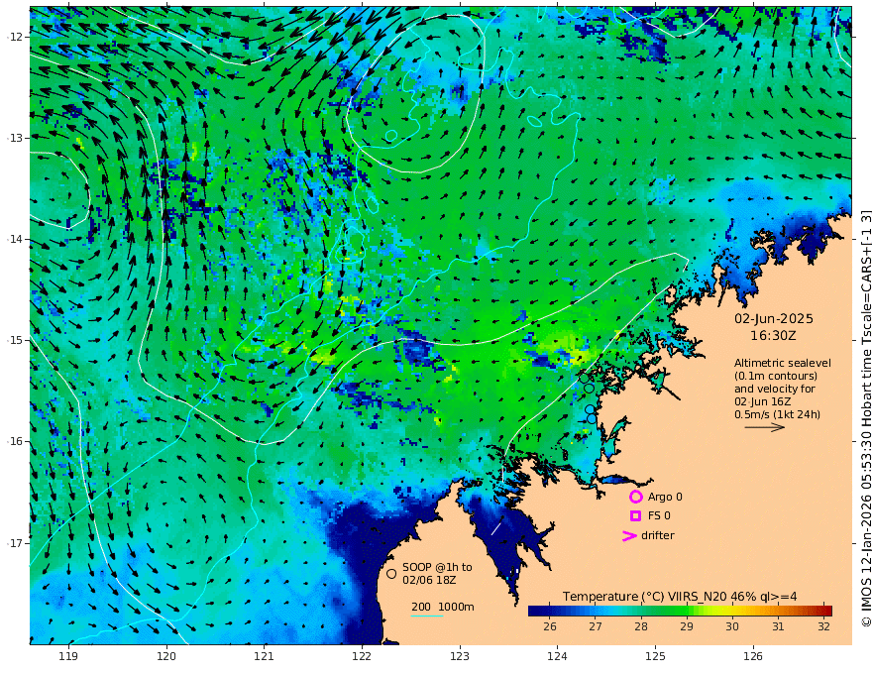
Task: Click the colorbar tick label 31
Action: (778, 626)
